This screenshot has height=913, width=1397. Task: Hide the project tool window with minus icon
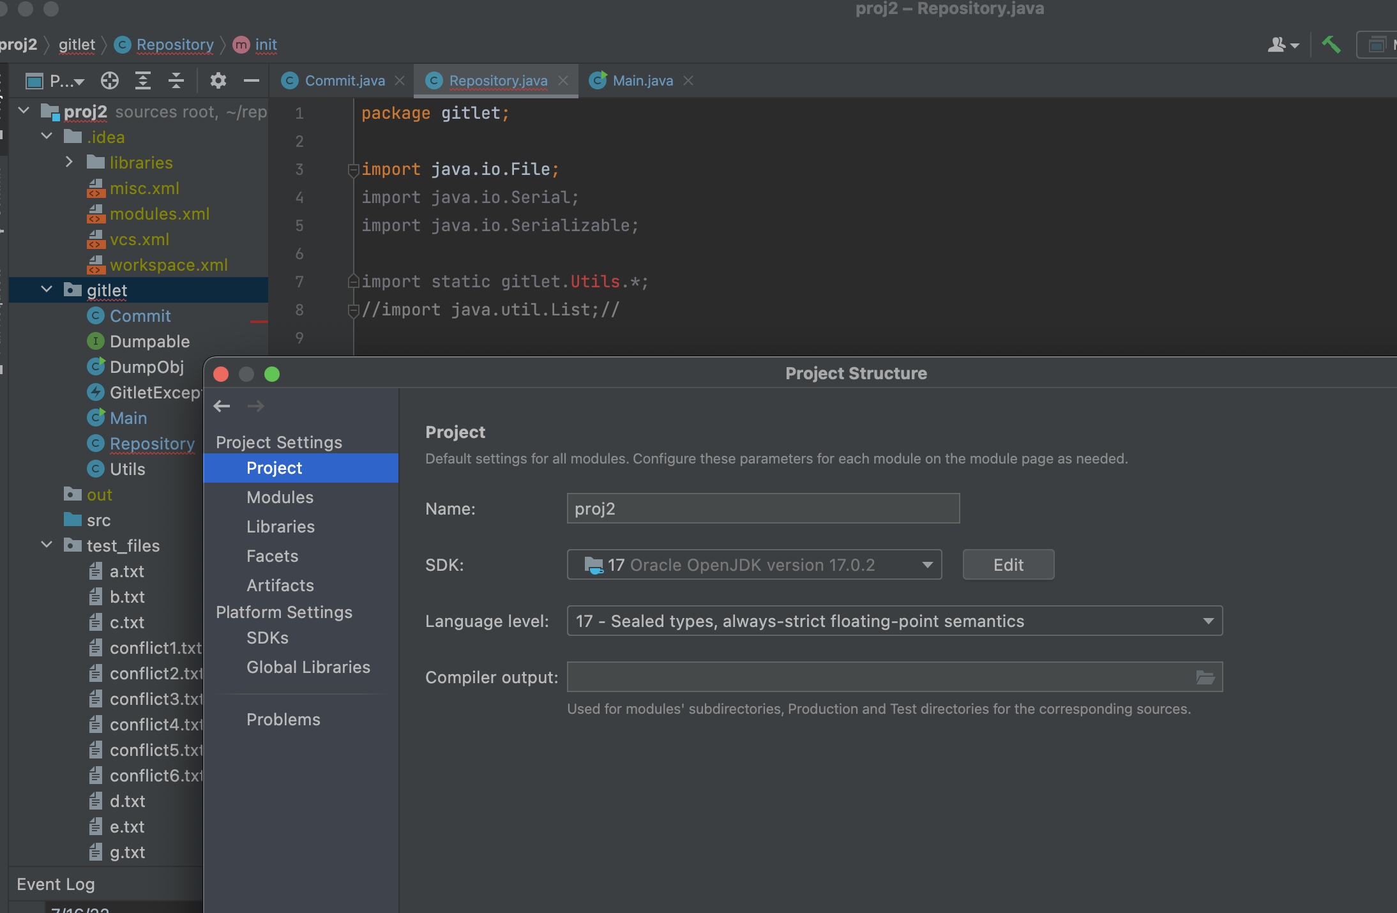(252, 80)
